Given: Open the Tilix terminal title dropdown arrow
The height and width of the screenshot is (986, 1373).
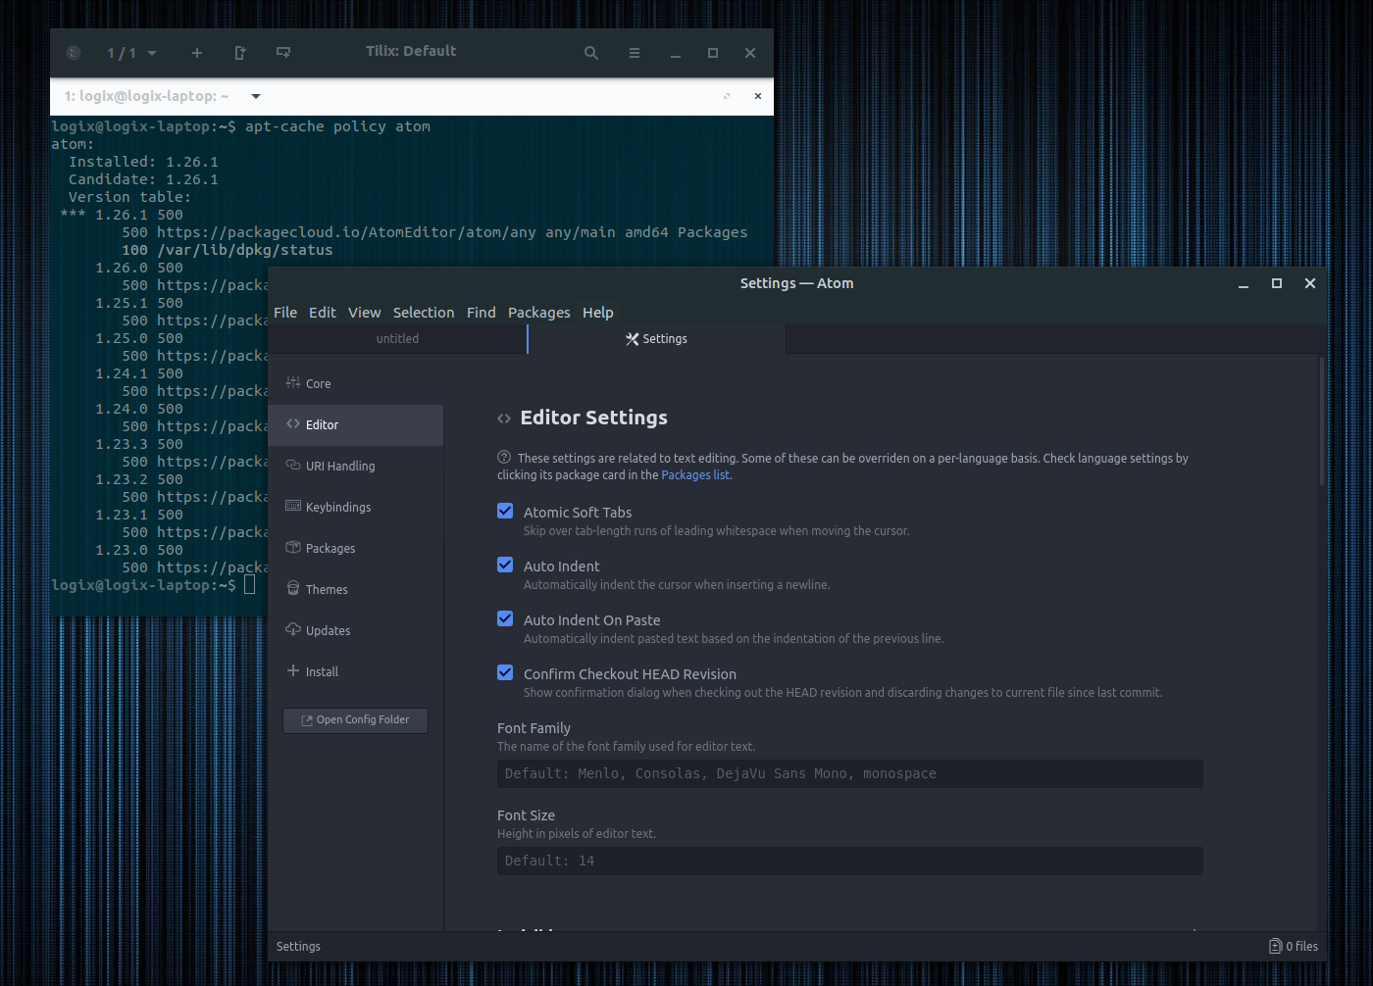Looking at the screenshot, I should (x=256, y=96).
